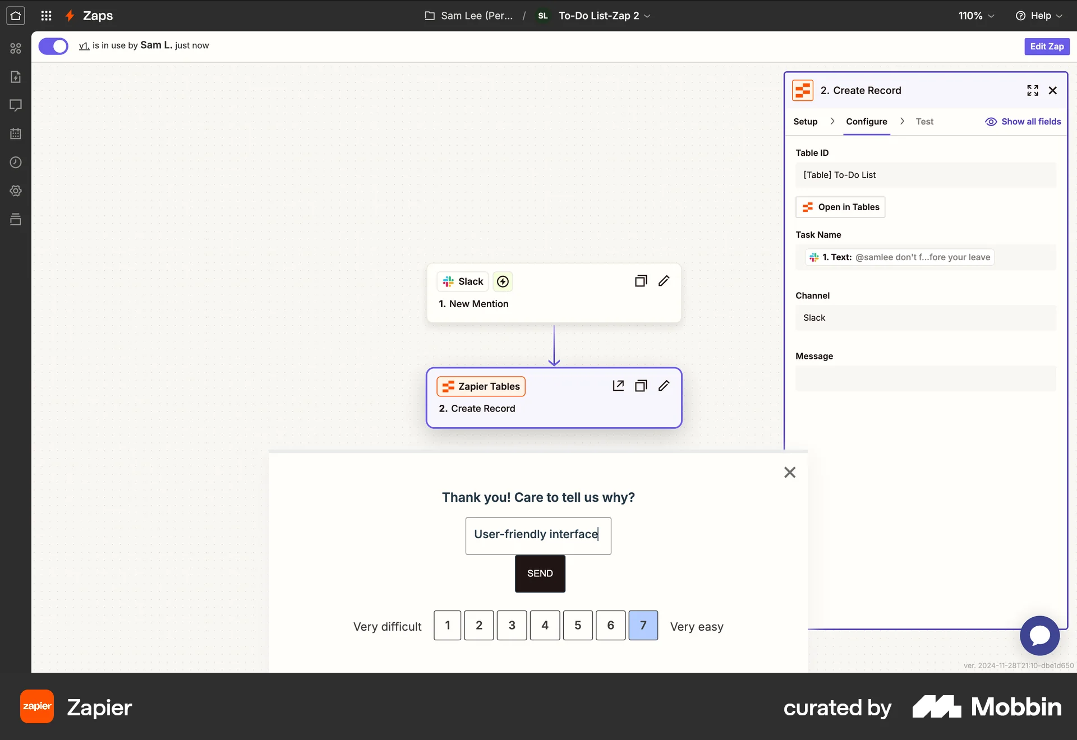Image resolution: width=1077 pixels, height=740 pixels.
Task: Open the Zaps grid icon in sidebar
Action: [16, 48]
